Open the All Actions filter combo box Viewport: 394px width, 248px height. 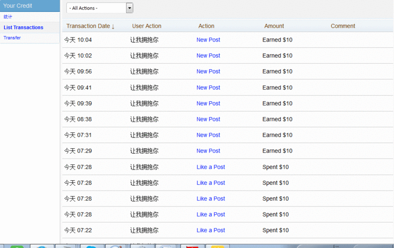click(x=96, y=8)
